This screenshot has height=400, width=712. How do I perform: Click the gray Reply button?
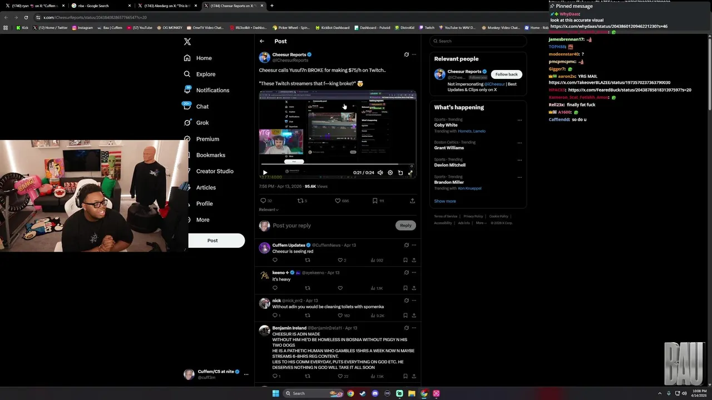[406, 225]
